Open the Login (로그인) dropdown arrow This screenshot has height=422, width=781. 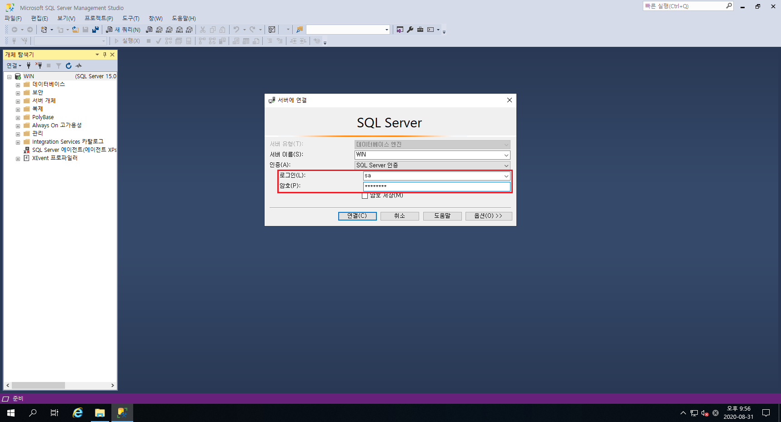pos(506,176)
